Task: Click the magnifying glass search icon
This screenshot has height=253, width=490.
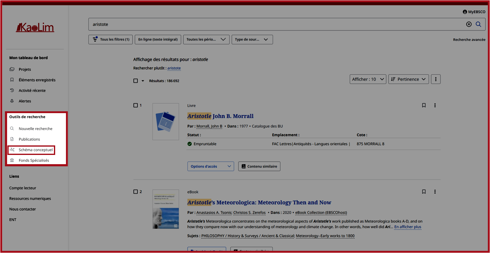Action: click(x=478, y=24)
